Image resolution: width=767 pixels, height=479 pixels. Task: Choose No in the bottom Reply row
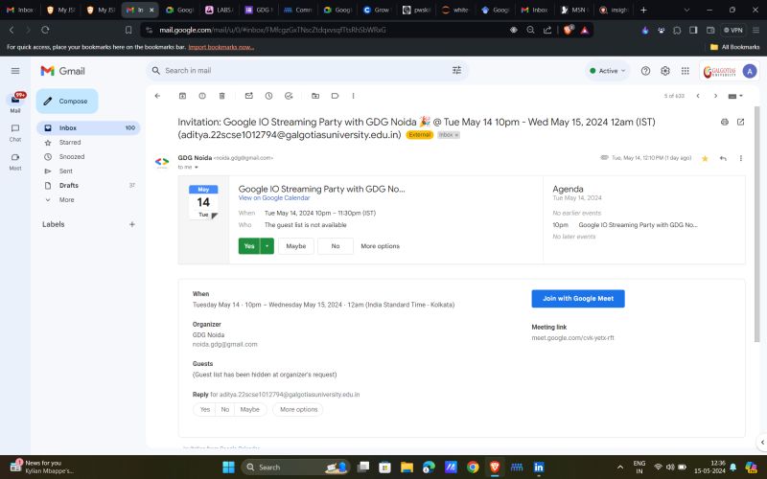tap(225, 410)
